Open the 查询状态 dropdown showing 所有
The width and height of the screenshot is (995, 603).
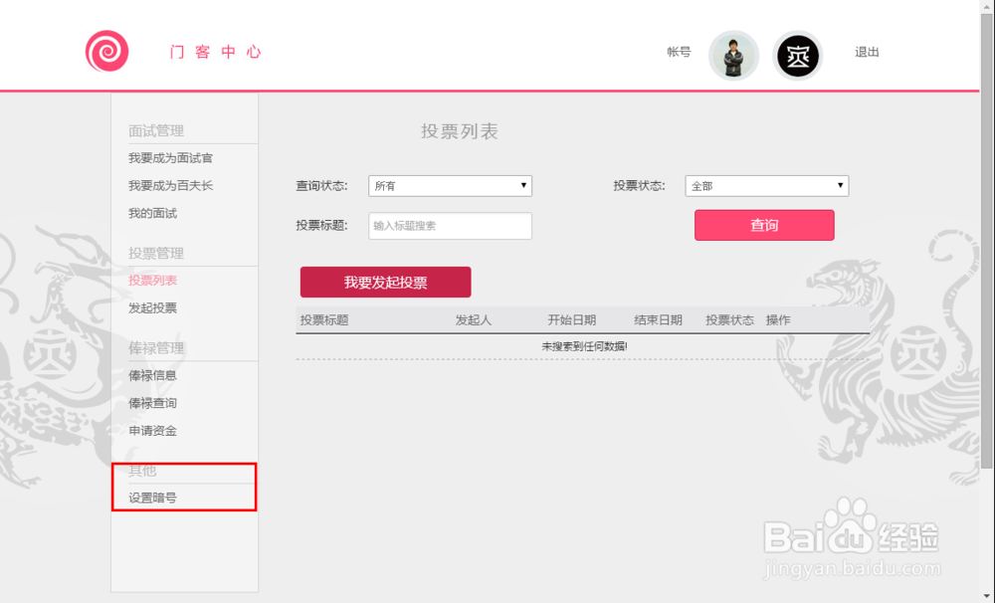[x=450, y=186]
